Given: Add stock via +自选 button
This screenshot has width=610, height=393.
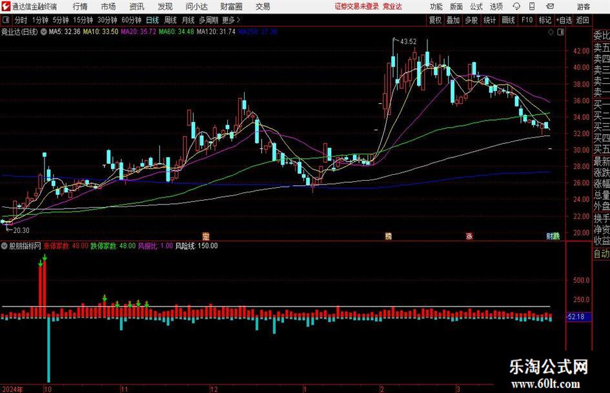Looking at the screenshot, I should coord(564,20).
